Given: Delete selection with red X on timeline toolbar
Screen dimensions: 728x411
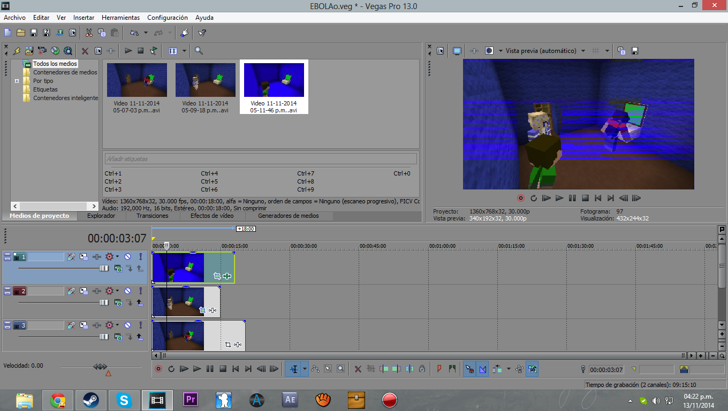Looking at the screenshot, I should 358,369.
